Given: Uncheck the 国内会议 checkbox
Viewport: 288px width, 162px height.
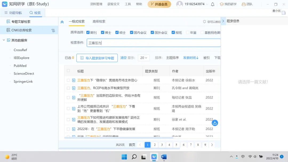Looking at the screenshot, I should (x=131, y=33).
